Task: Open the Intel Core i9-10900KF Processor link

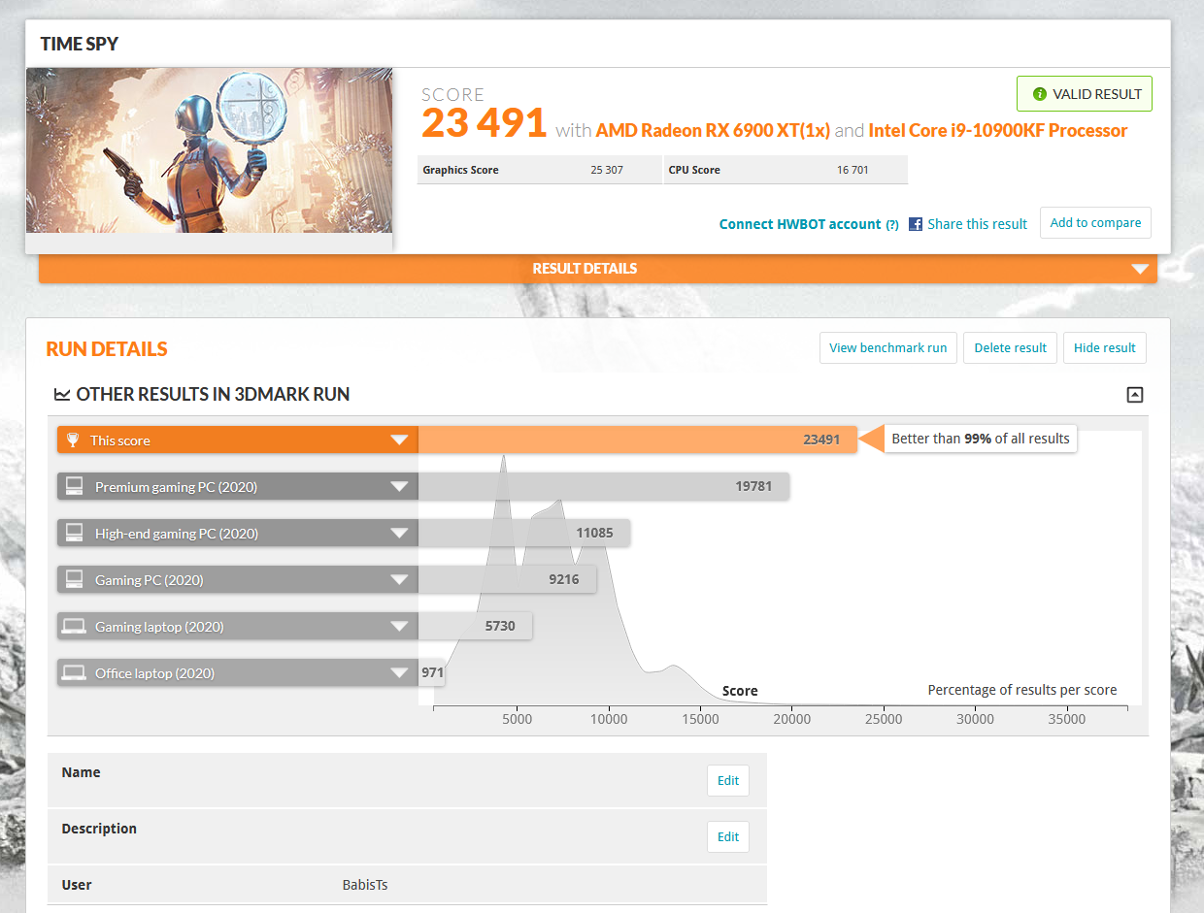Action: (x=998, y=130)
